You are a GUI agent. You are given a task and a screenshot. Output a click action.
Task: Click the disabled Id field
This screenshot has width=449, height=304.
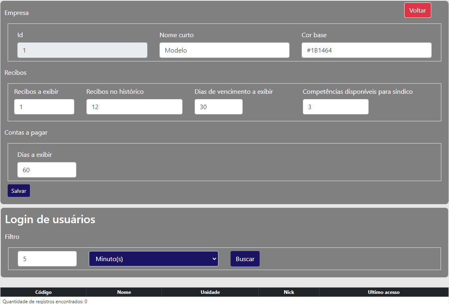[x=82, y=50]
